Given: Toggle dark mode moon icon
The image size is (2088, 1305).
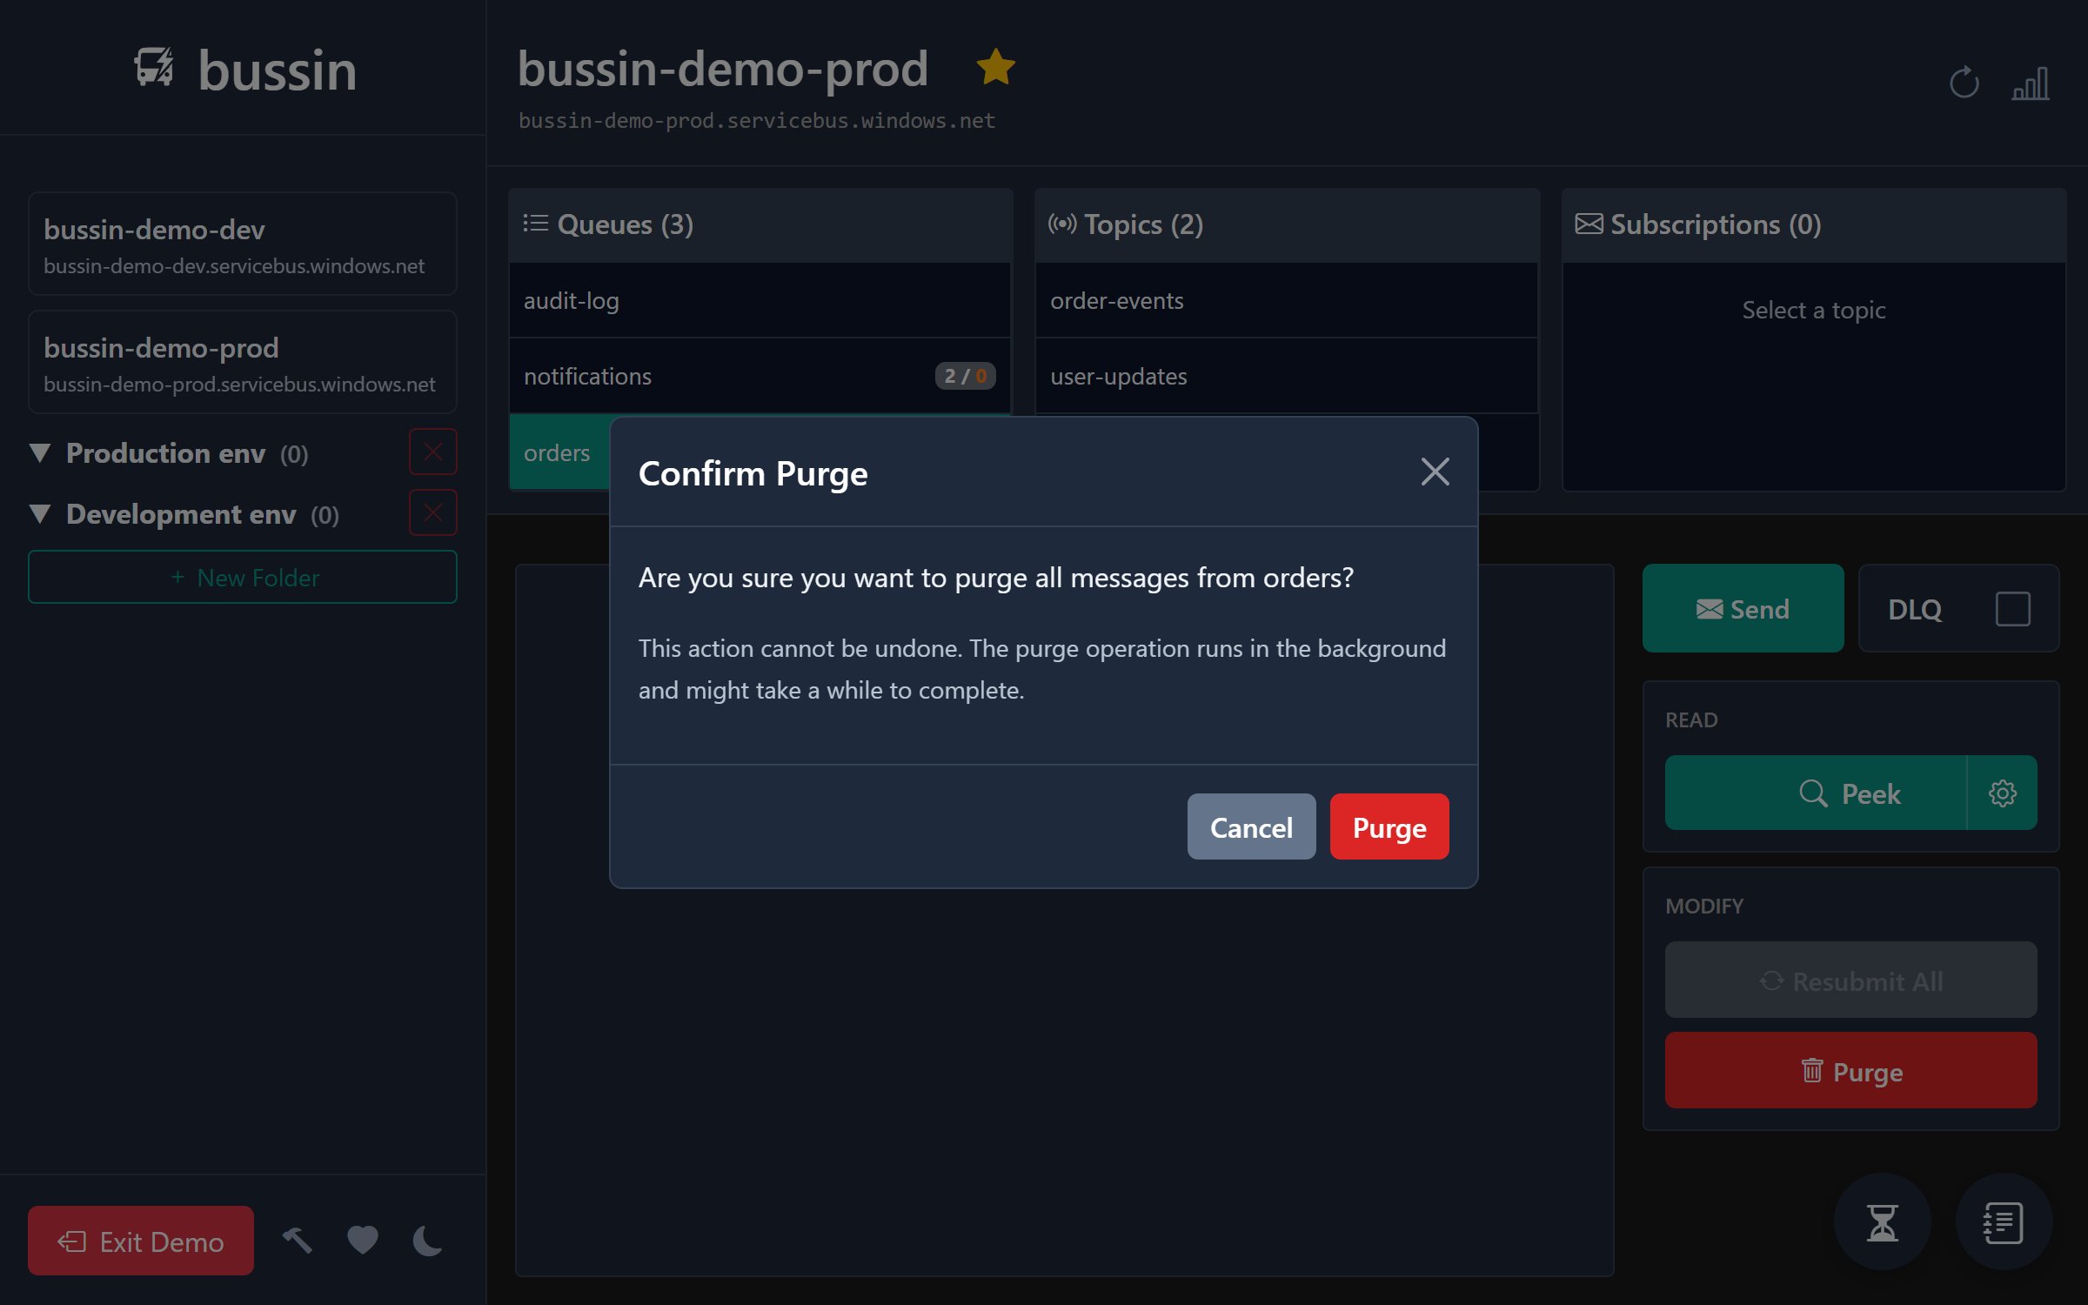Looking at the screenshot, I should click(427, 1241).
